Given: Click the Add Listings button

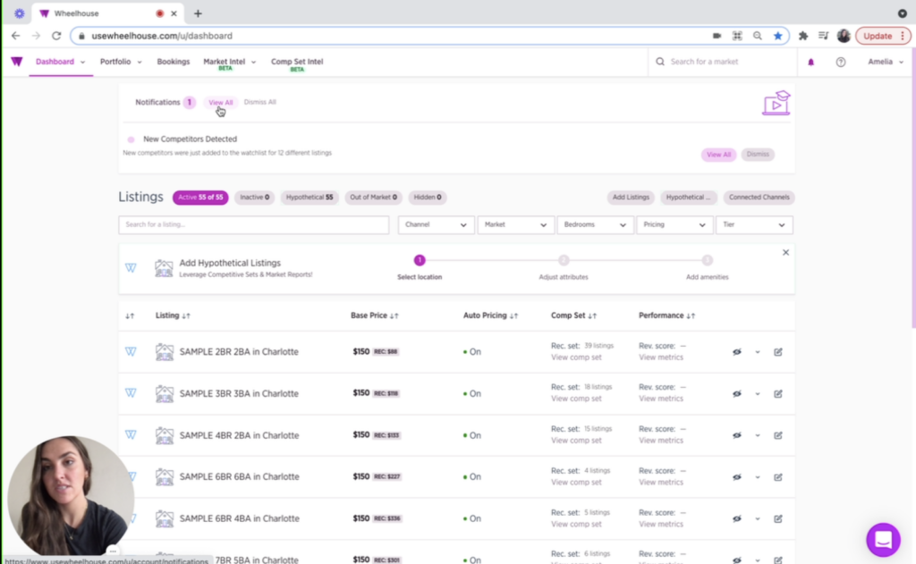Looking at the screenshot, I should coord(631,198).
